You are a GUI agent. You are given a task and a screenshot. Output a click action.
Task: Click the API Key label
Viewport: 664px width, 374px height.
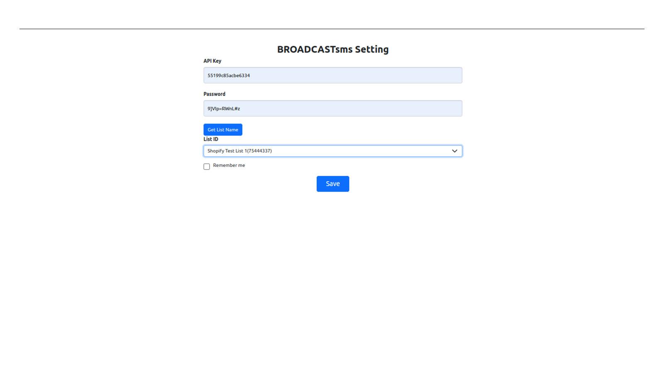tap(212, 61)
